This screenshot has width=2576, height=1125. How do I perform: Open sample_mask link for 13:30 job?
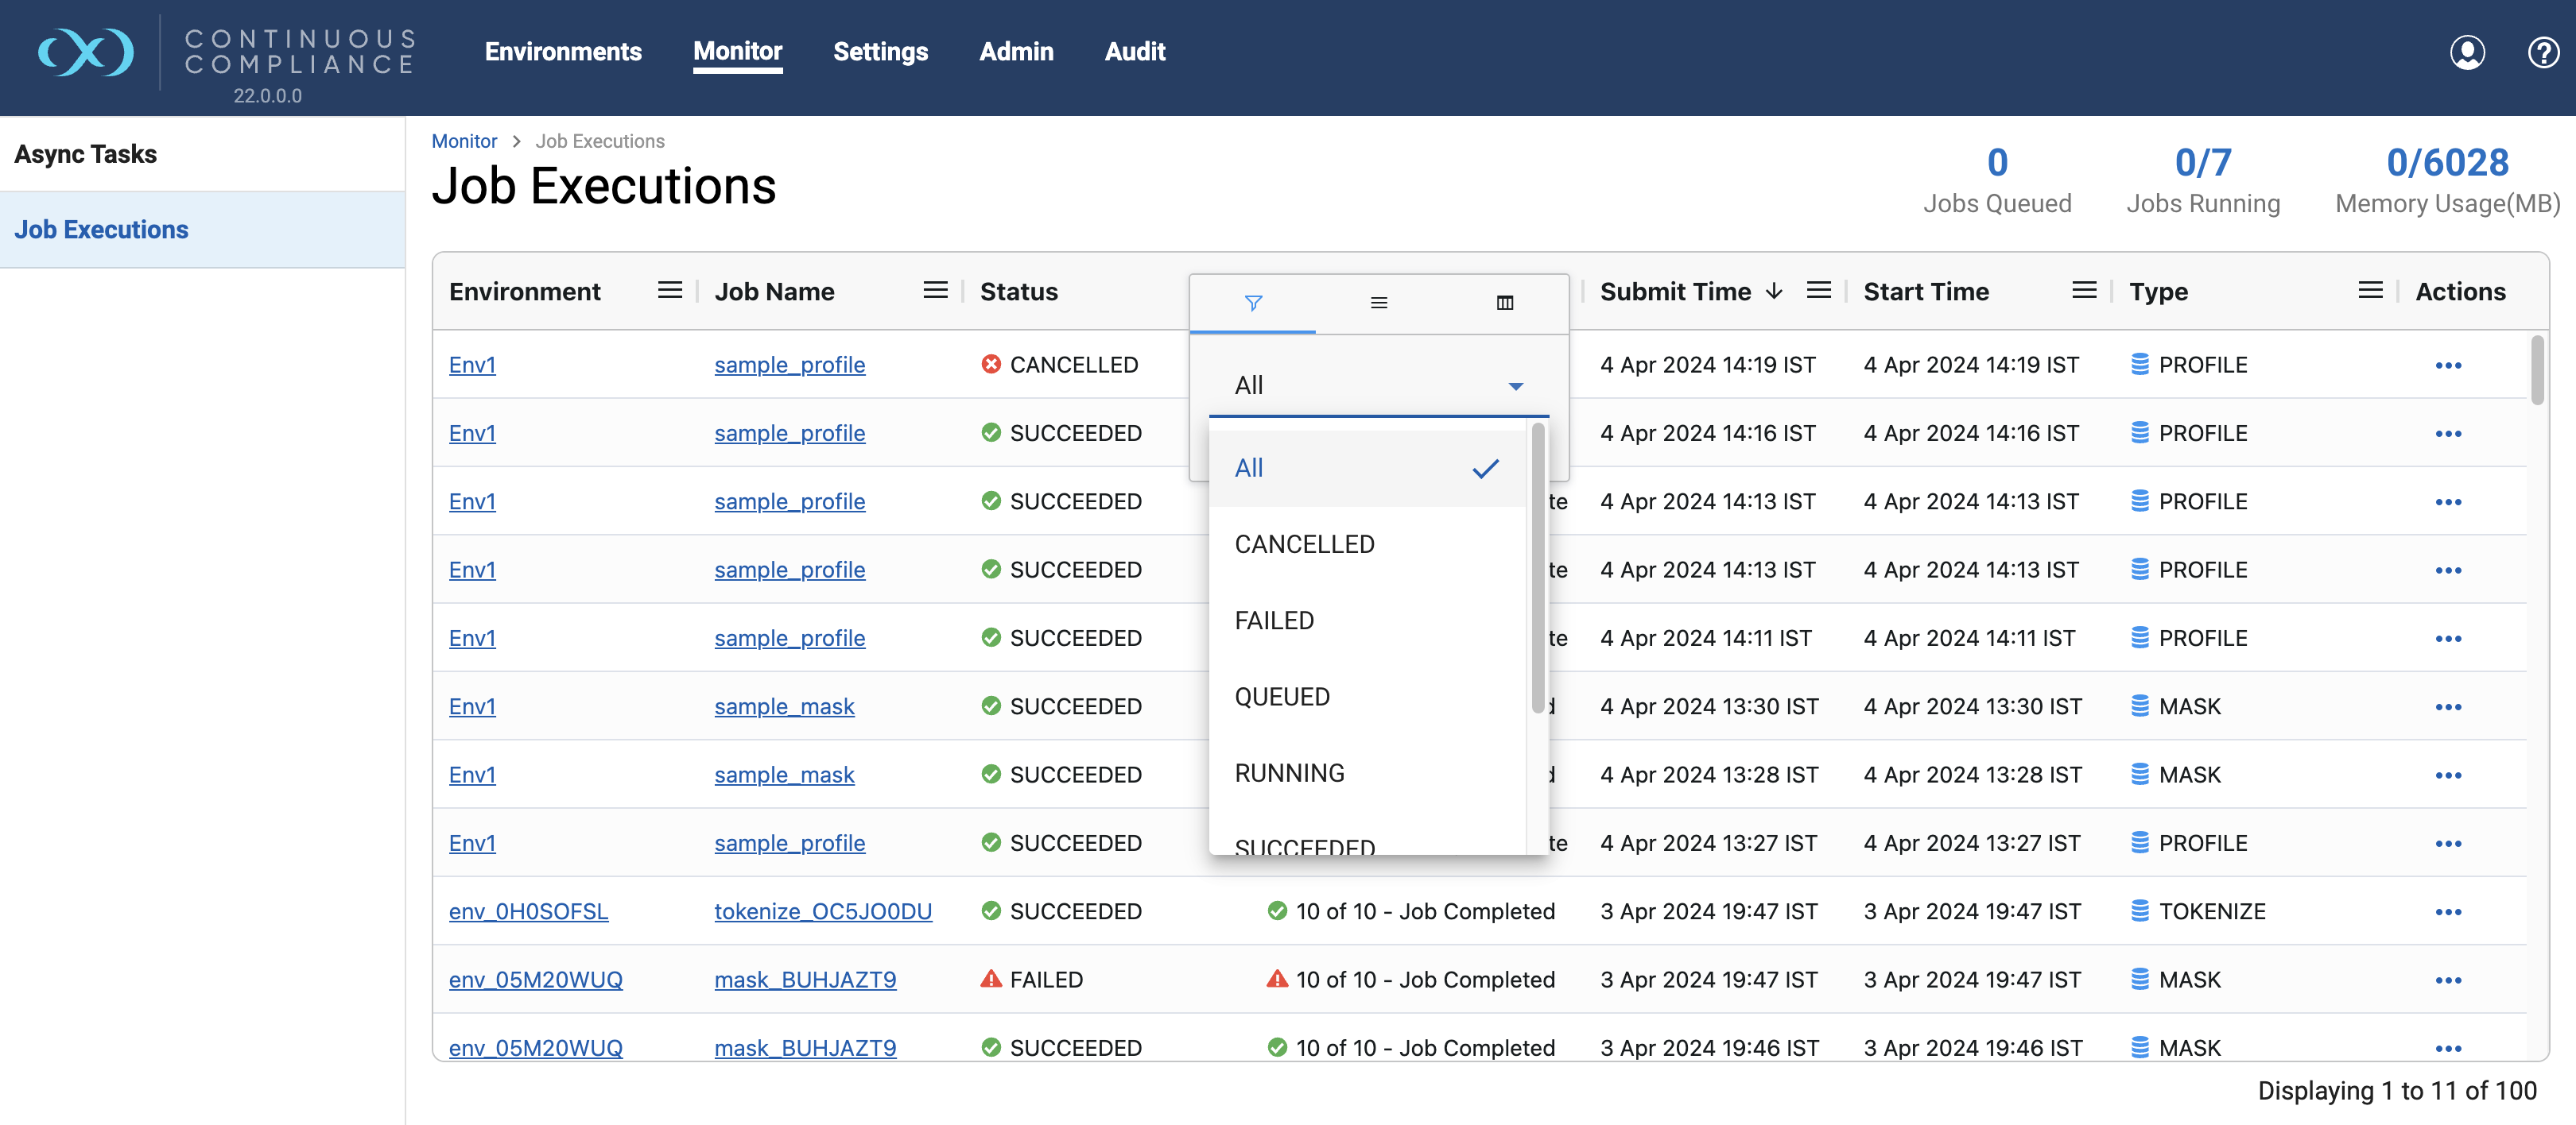[784, 706]
